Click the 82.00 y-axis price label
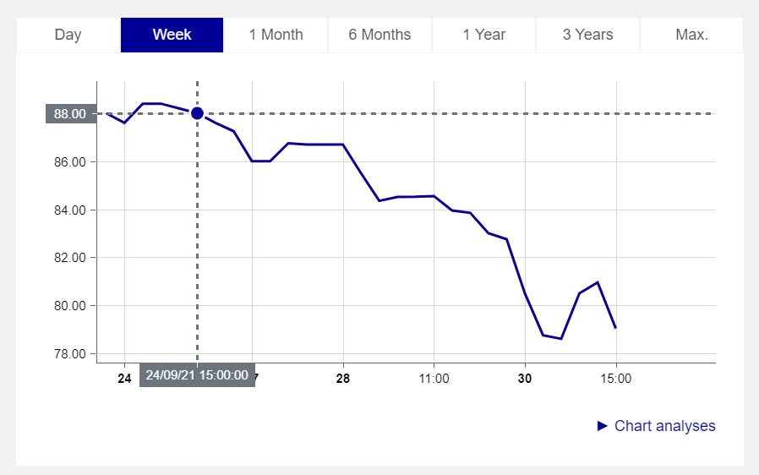This screenshot has height=475, width=759. pyautogui.click(x=69, y=257)
